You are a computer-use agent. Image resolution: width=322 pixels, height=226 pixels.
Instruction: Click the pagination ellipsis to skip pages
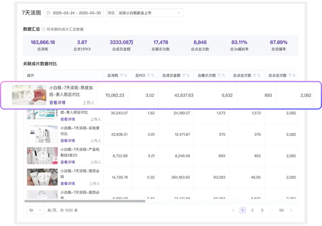point(272,210)
